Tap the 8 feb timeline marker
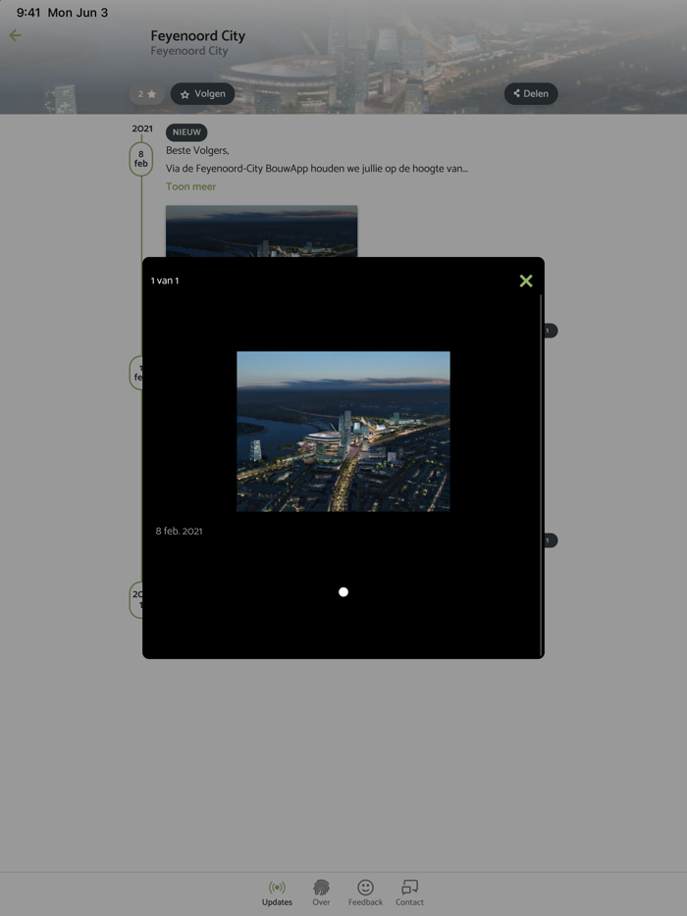The height and width of the screenshot is (916, 687). [x=141, y=159]
